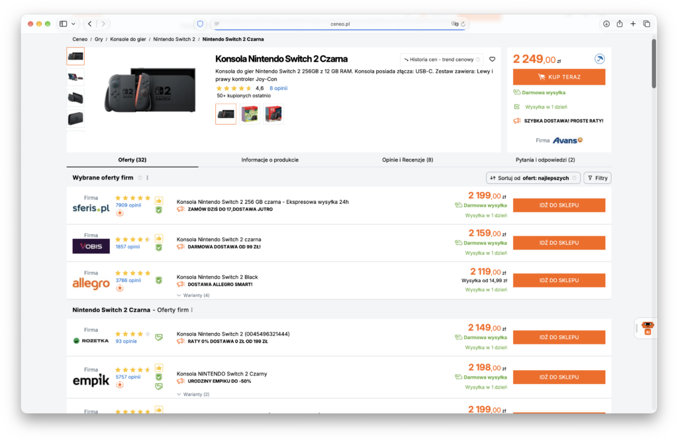Open options dots beside Nintendo Switch 2 Czarna - Oferty firm
Image resolution: width=678 pixels, height=441 pixels.
click(192, 310)
